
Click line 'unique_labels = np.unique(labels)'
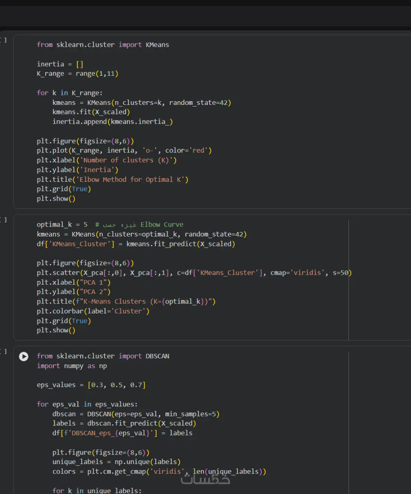click(x=116, y=462)
